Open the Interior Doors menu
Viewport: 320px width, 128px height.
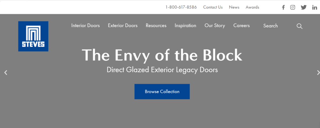tap(86, 26)
